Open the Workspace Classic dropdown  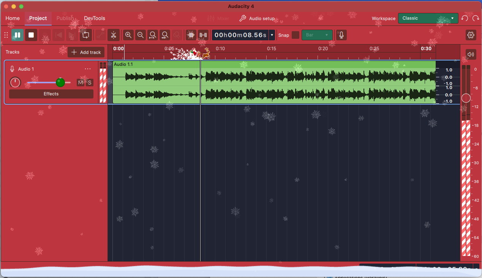428,18
